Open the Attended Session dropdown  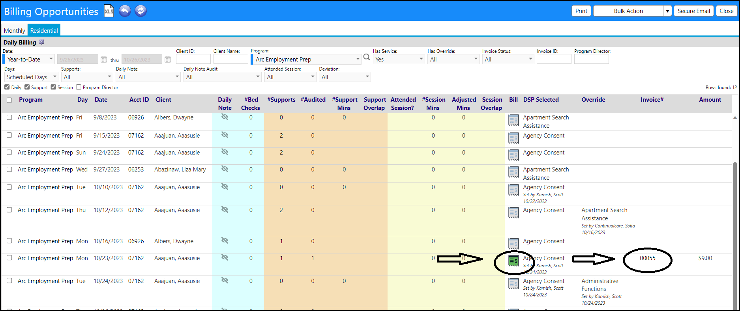290,77
